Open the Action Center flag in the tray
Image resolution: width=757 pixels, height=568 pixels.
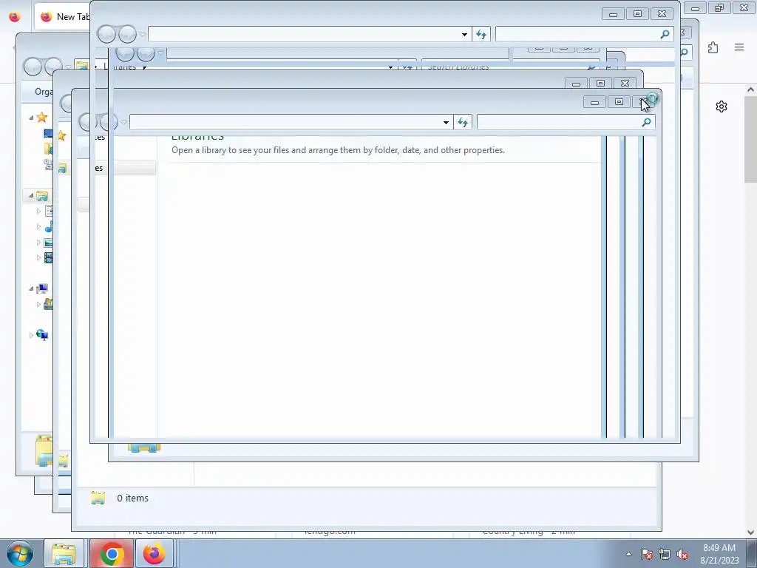pyautogui.click(x=647, y=555)
